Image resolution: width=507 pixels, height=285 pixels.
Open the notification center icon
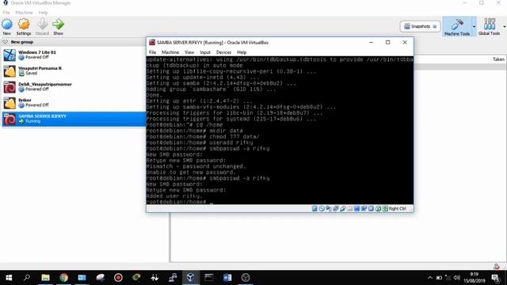coord(495,278)
